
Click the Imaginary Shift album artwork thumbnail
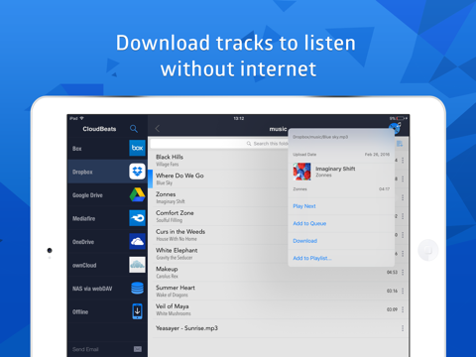pyautogui.click(x=302, y=172)
